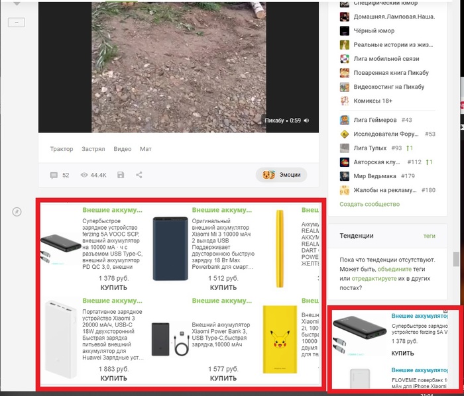Click КУПИТЬ under the 1 378 руб. charger
The width and height of the screenshot is (464, 396).
point(113,287)
